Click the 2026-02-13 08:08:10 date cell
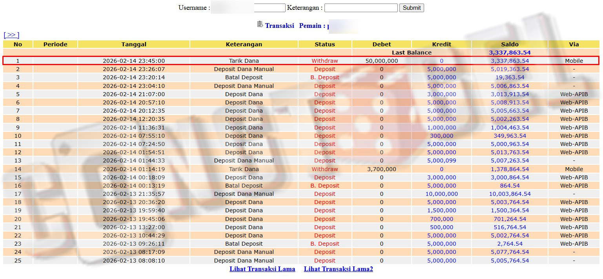 [x=134, y=261]
